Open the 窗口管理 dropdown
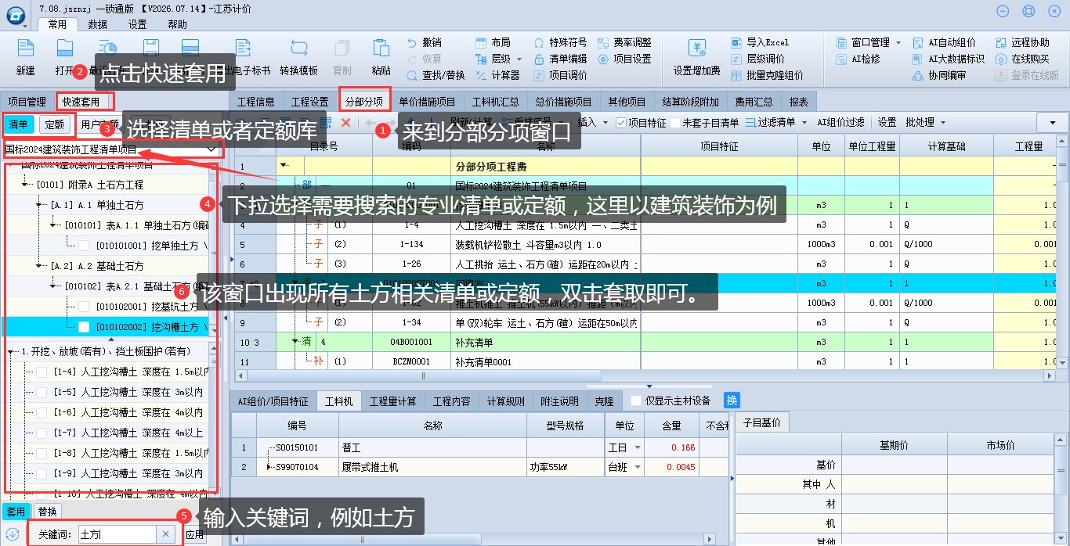The height and width of the screenshot is (546, 1070). coord(898,42)
